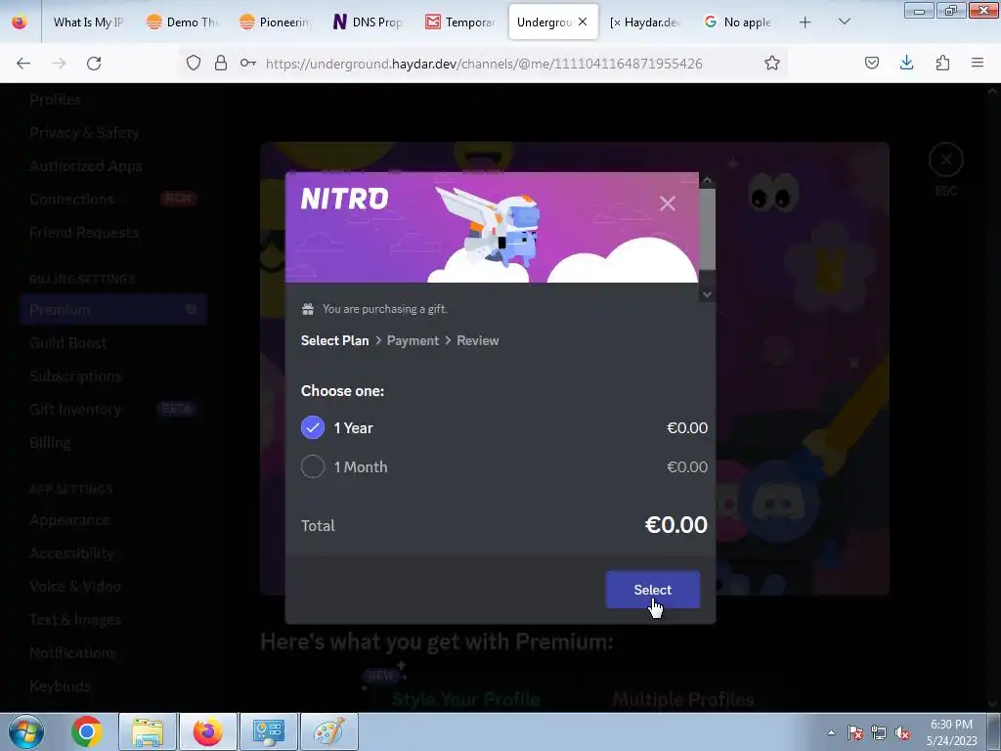The height and width of the screenshot is (751, 1001).
Task: Close the Nitro gift dialog with X
Action: tap(667, 203)
